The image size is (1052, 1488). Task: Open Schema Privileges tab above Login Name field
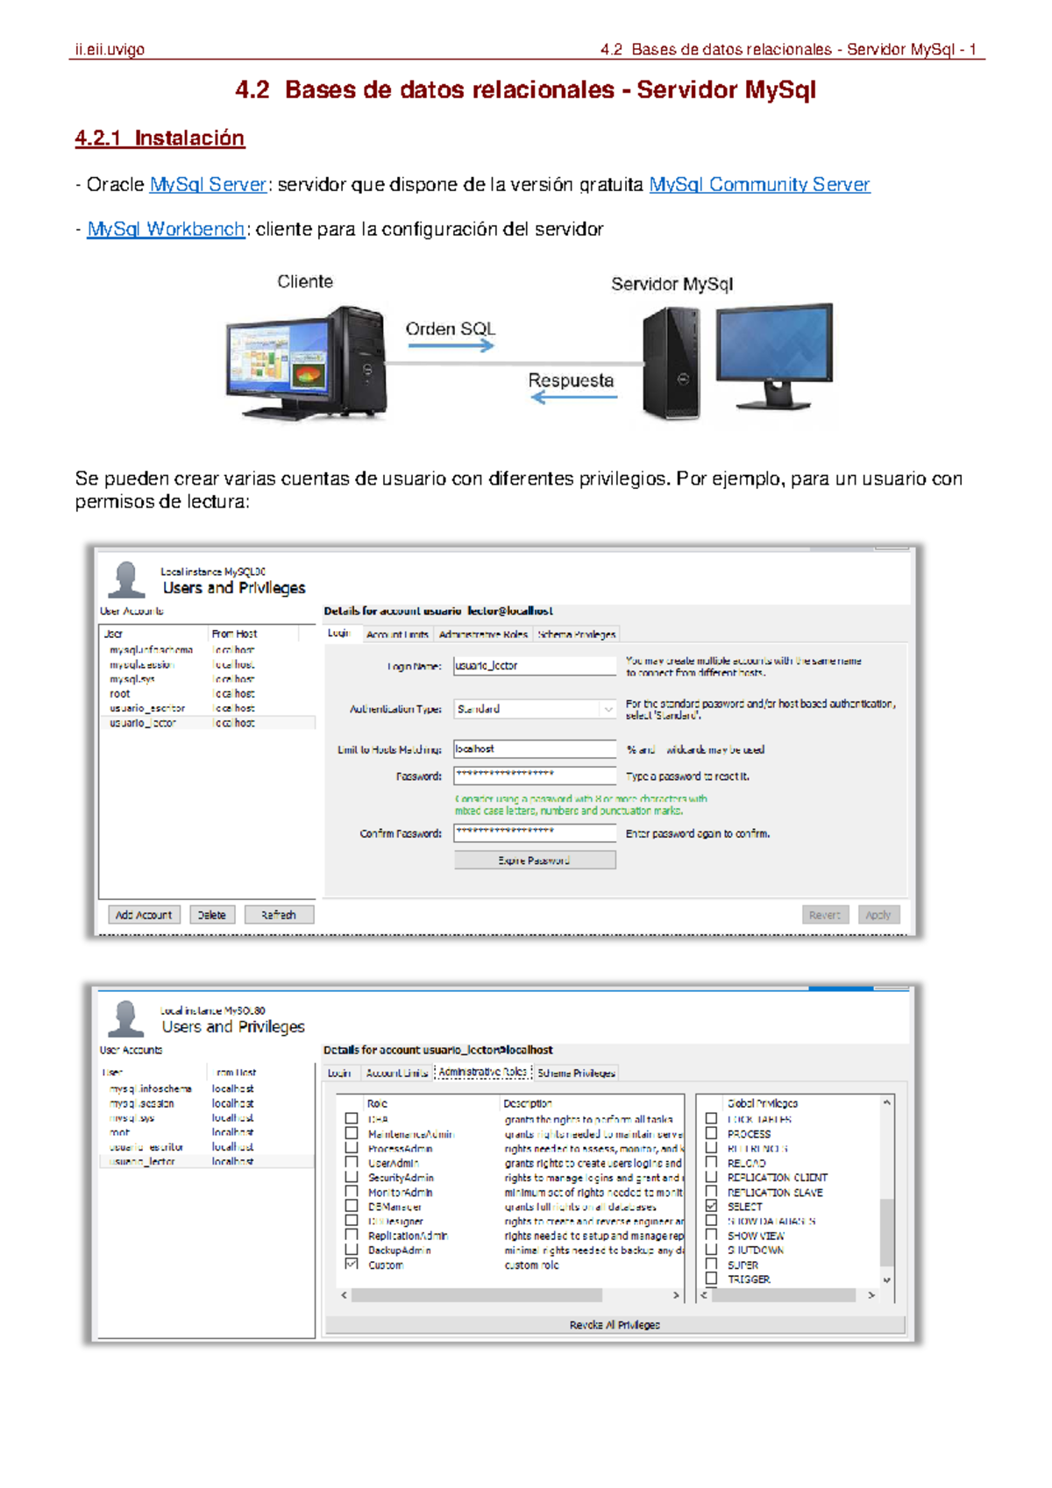pos(577,634)
